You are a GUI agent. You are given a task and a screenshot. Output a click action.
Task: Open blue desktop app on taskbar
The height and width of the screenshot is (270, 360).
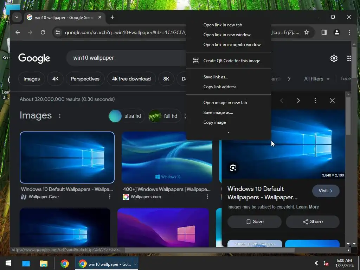coord(26,264)
